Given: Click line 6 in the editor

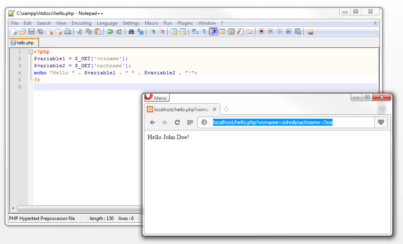Looking at the screenshot, I should (x=205, y=87).
